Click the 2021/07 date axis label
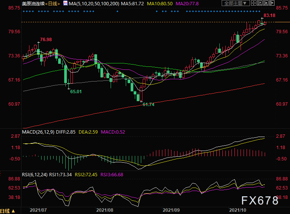 (x=38, y=210)
